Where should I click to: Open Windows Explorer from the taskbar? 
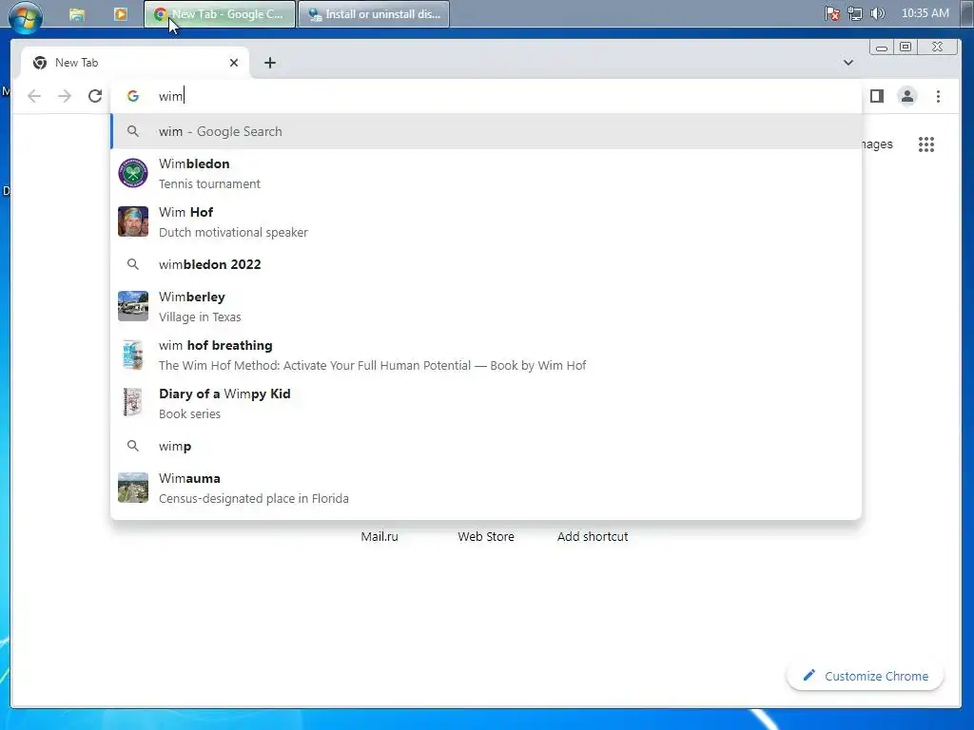tap(76, 14)
